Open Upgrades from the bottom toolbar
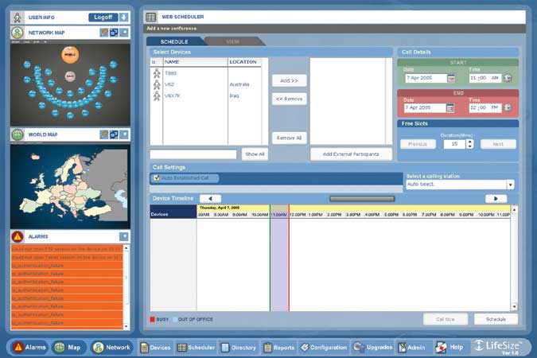 [x=374, y=347]
